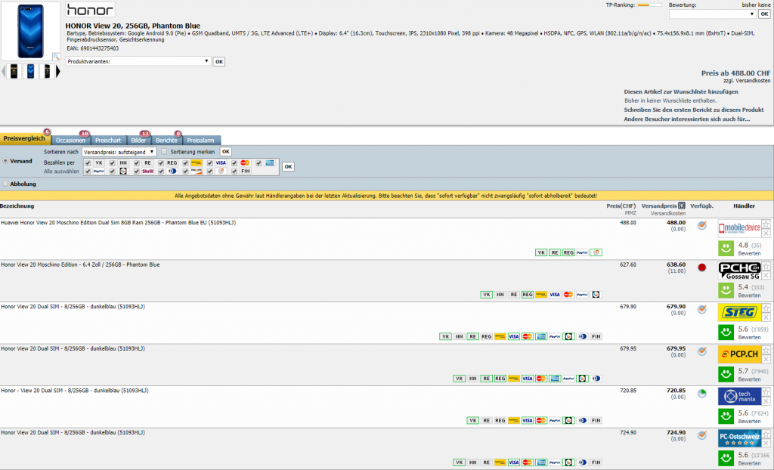The width and height of the screenshot is (774, 470).
Task: Click the techmania dealer logo
Action: (x=739, y=397)
